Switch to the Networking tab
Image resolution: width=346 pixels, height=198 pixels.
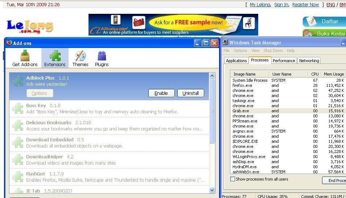point(309,61)
